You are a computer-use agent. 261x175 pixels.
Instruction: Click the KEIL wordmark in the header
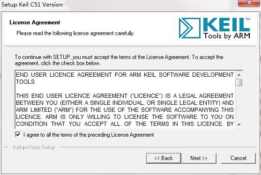226,25
